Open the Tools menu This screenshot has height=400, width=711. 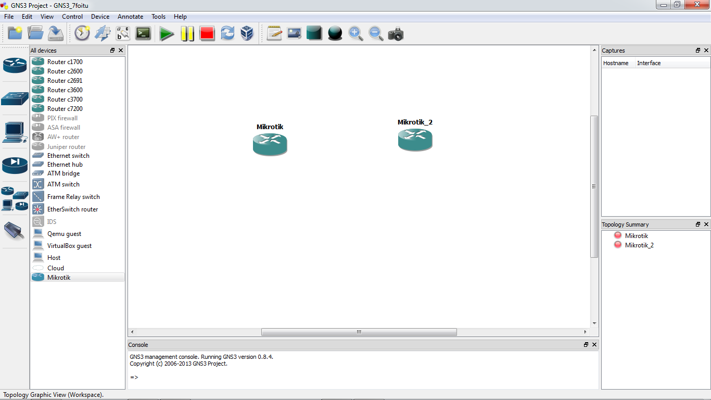click(159, 17)
